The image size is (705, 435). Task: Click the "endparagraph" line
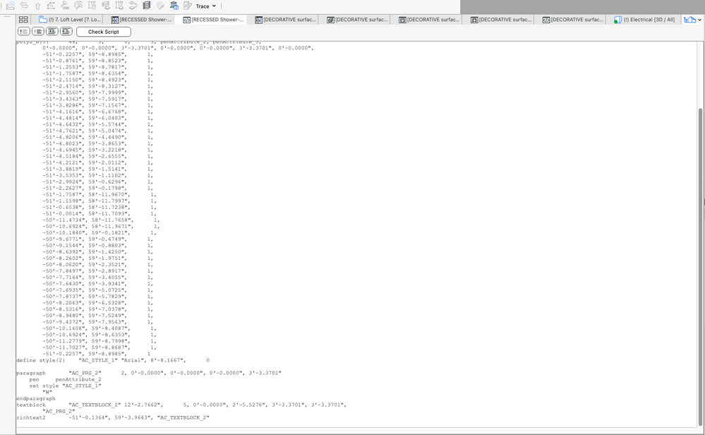(x=36, y=398)
